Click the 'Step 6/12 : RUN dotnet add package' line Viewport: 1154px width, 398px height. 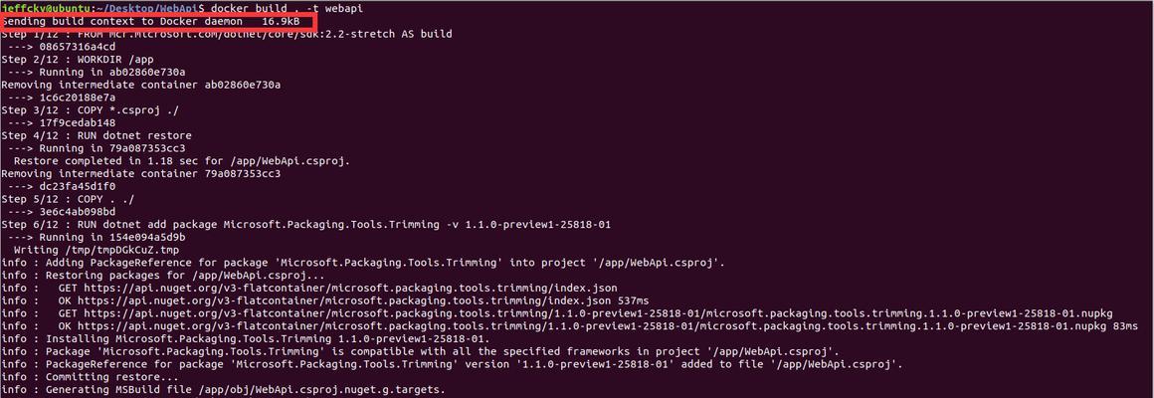(306, 225)
